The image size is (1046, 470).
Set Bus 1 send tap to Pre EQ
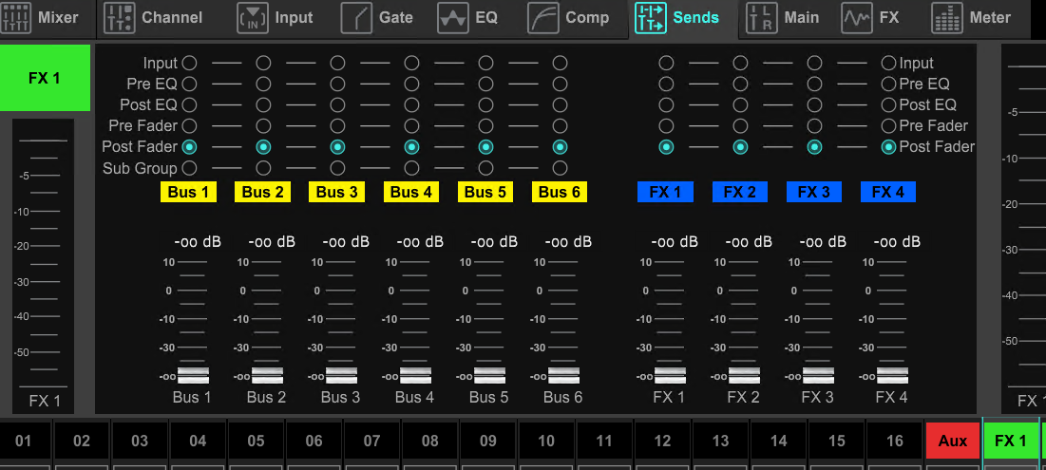[189, 84]
